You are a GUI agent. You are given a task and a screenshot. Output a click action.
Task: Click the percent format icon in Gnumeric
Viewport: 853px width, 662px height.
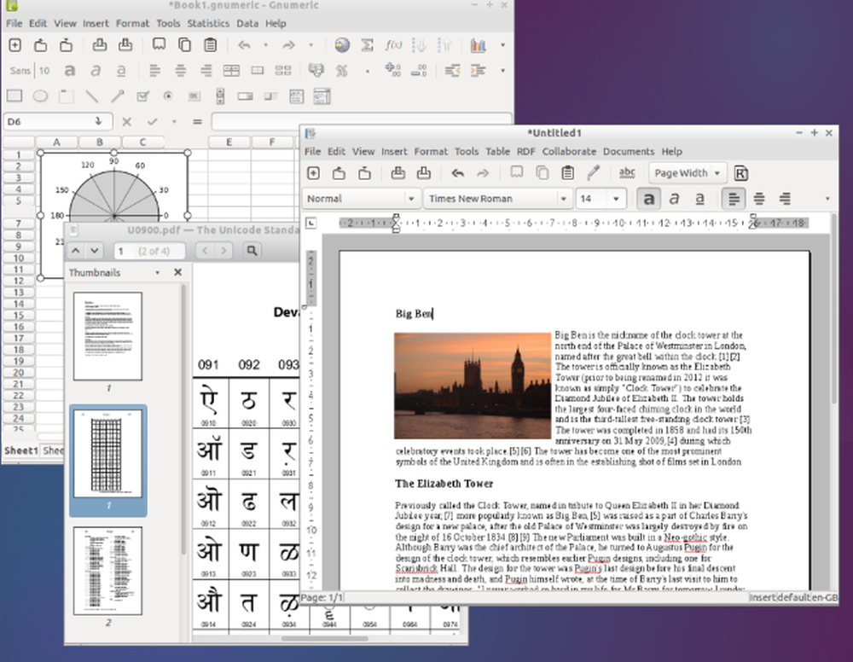tap(342, 71)
